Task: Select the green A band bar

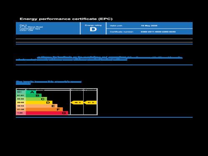Action: pyautogui.click(x=31, y=92)
